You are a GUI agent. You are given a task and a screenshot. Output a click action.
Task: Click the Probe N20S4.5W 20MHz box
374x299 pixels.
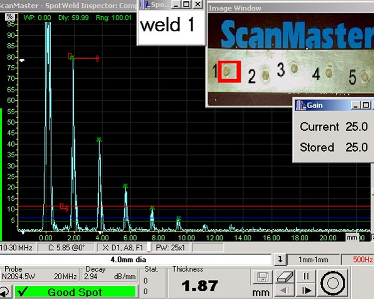[39, 274]
